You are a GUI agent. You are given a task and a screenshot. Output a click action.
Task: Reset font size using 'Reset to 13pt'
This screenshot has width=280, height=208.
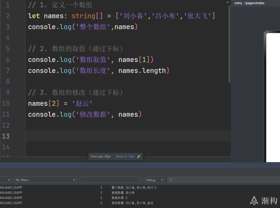pos(125,157)
